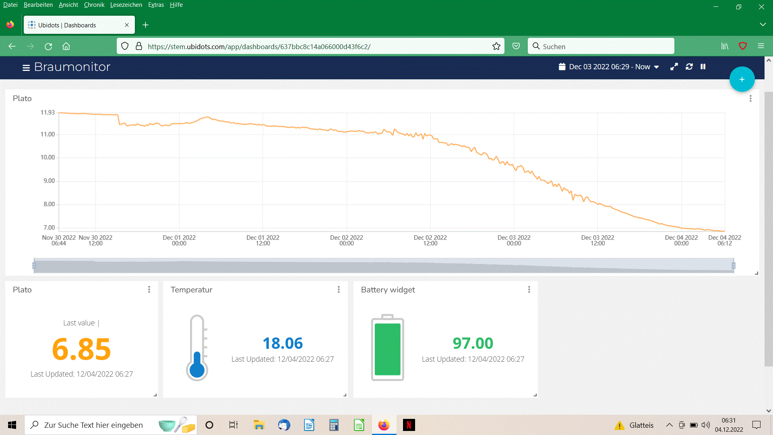Bookmark page with the star icon
Screen dimensions: 773x435
click(x=496, y=46)
